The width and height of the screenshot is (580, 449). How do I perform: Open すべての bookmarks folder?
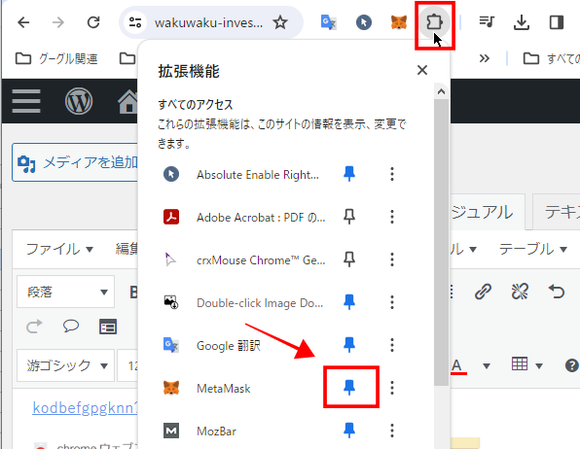tap(551, 58)
